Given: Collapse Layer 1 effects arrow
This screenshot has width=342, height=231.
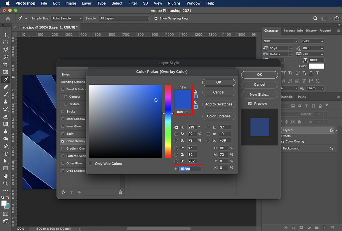Looking at the screenshot, I should (x=336, y=130).
